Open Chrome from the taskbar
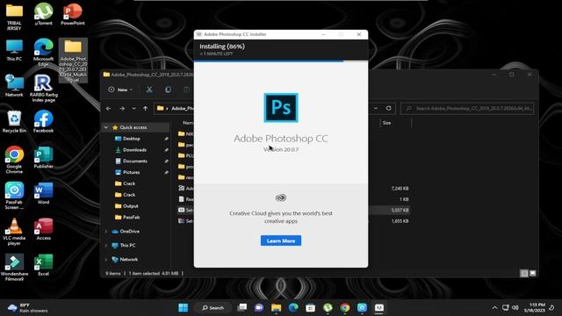The width and height of the screenshot is (562, 316). [345, 308]
